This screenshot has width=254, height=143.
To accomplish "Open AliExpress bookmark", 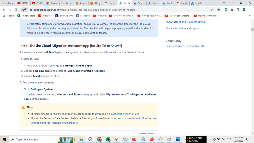I will click(45, 16).
